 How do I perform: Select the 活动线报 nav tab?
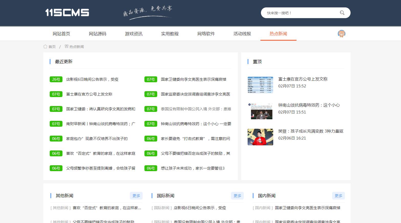point(242,34)
